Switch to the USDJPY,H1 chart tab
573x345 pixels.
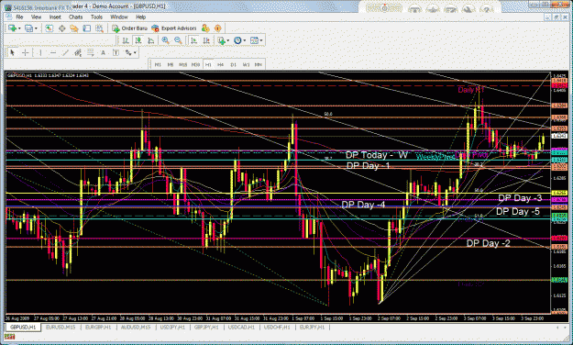tap(172, 328)
